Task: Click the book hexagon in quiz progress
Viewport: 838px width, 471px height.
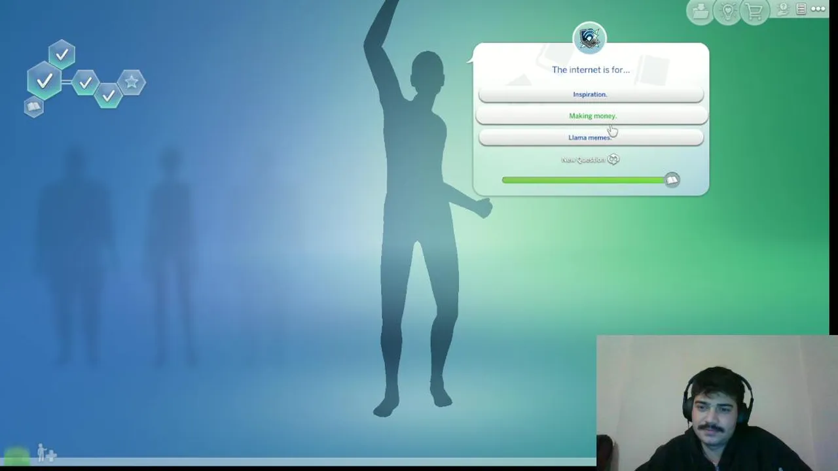Action: pyautogui.click(x=34, y=107)
